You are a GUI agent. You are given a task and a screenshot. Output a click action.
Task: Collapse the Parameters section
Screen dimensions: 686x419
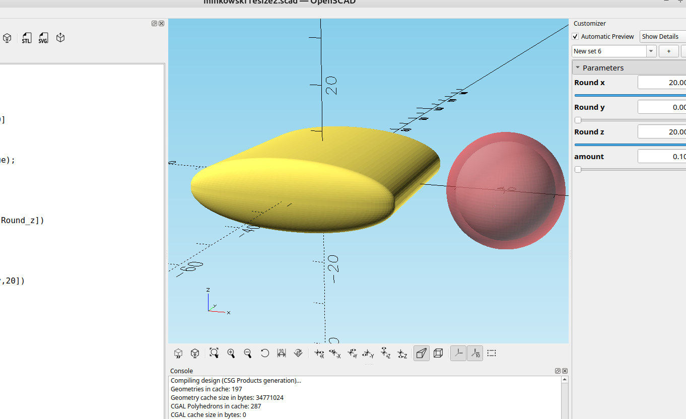click(x=578, y=67)
